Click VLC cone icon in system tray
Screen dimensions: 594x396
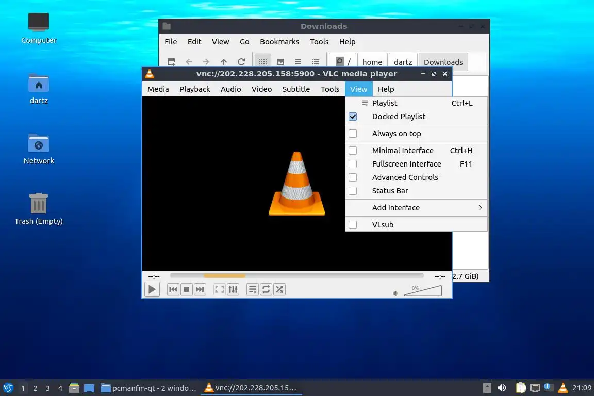(x=563, y=388)
